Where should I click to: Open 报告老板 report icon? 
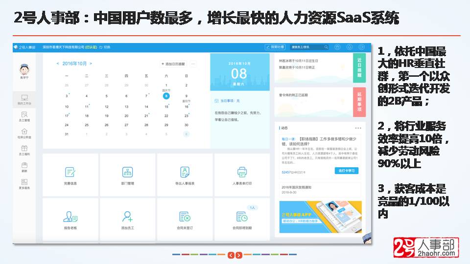tap(70, 217)
